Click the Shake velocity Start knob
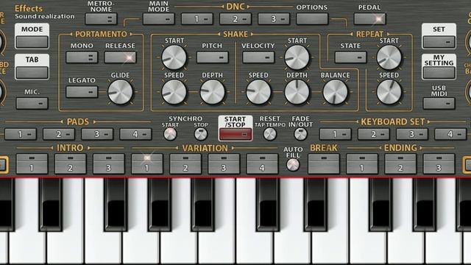Image resolution: width=471 pixels, height=265 pixels. (x=297, y=57)
